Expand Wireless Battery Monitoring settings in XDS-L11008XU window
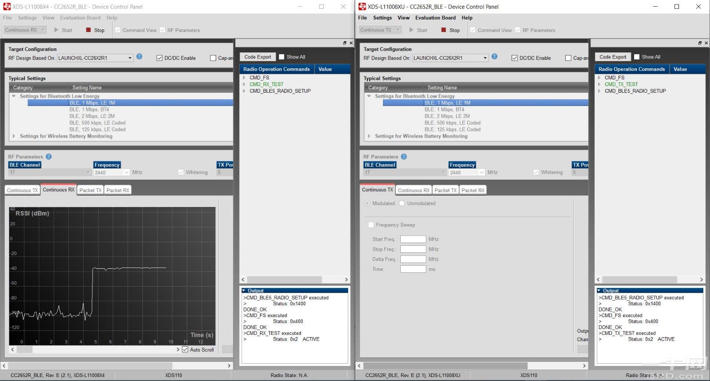710x381 pixels. (369, 136)
